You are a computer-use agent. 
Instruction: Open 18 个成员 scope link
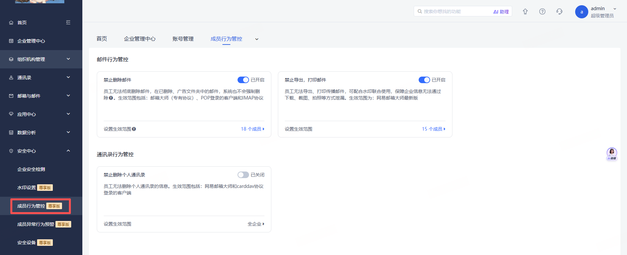click(x=253, y=129)
